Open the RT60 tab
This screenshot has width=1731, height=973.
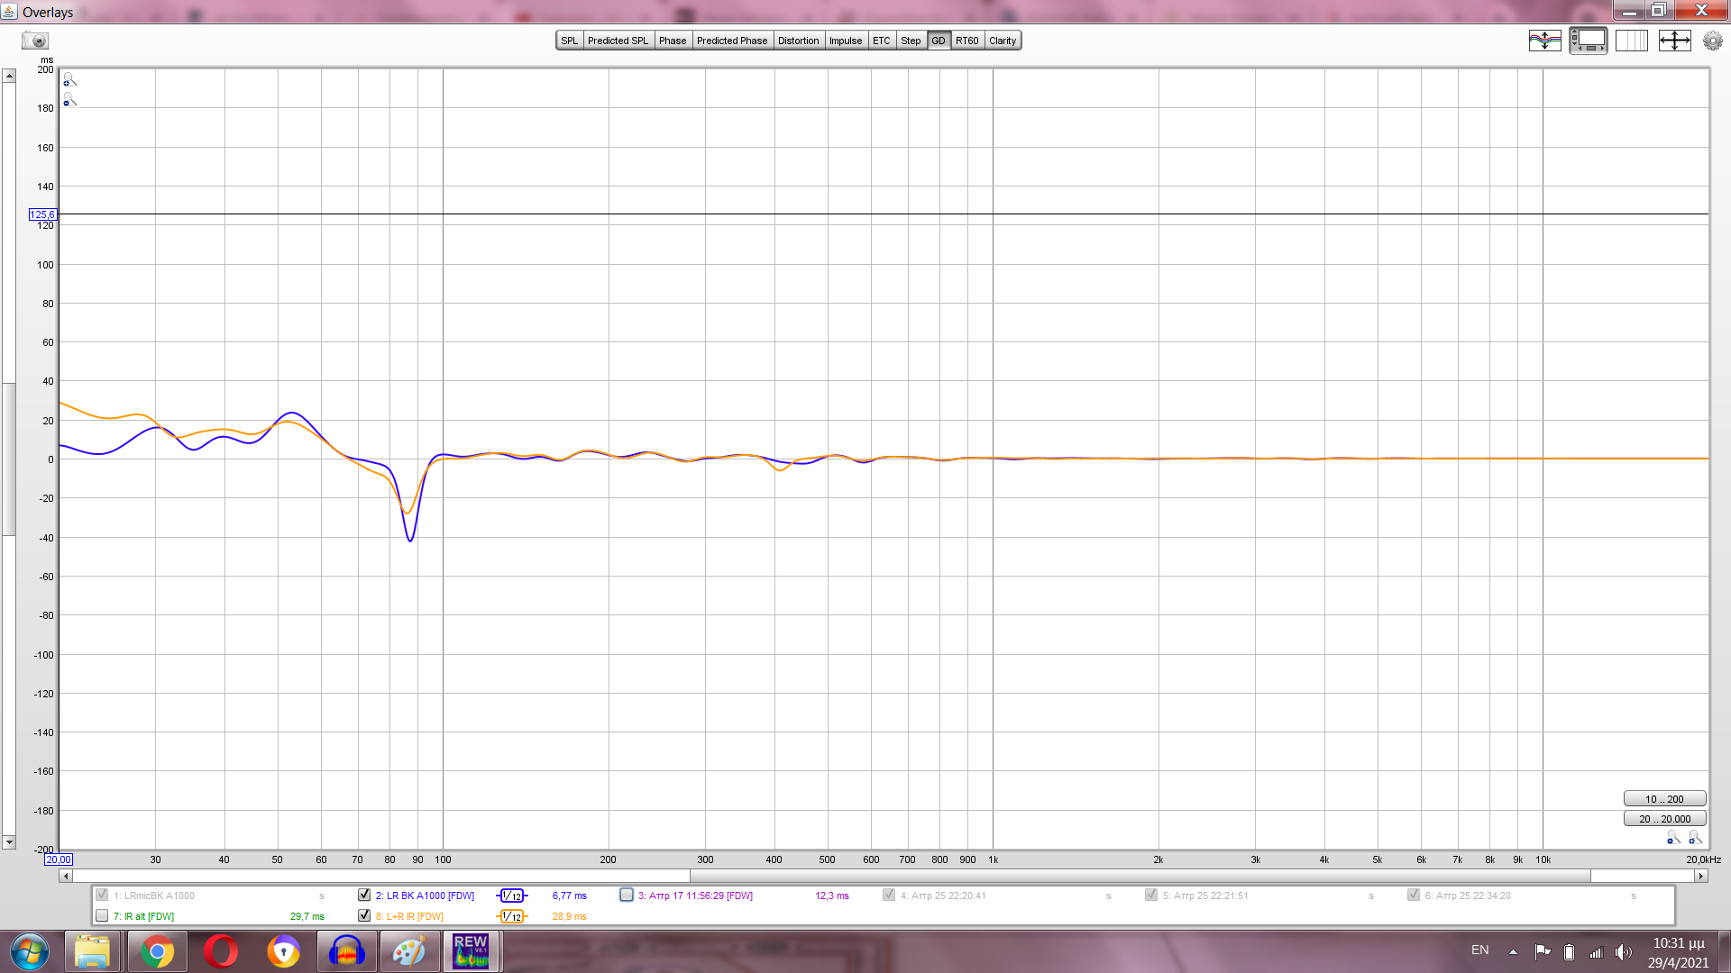pyautogui.click(x=966, y=41)
